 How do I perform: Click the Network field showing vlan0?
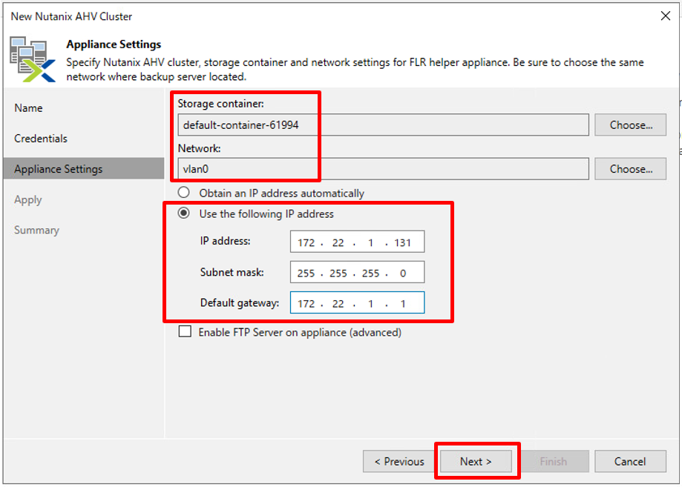(x=383, y=169)
